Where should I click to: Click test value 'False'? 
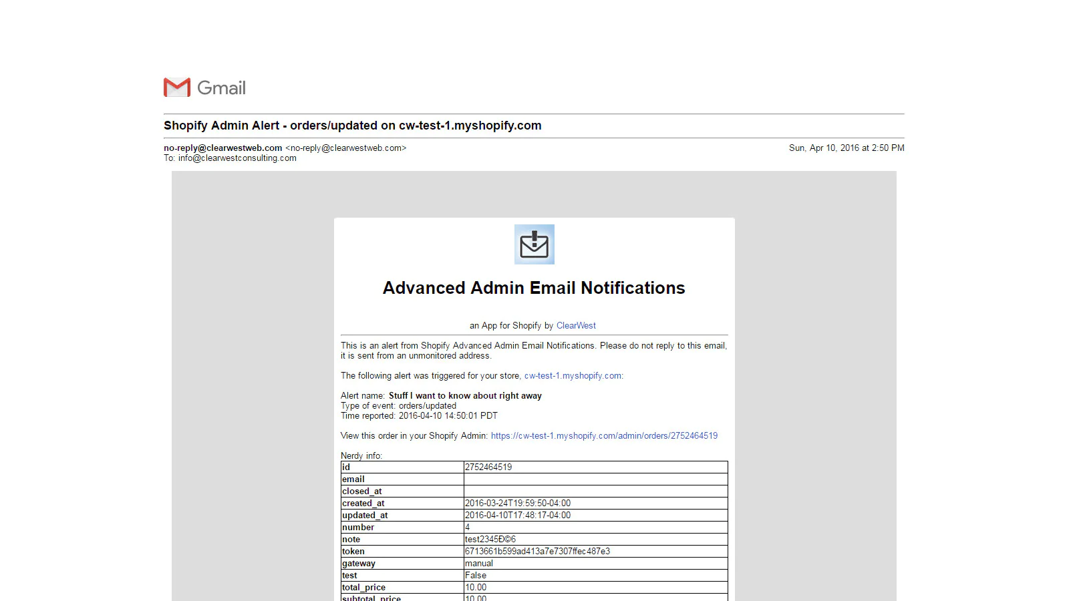click(x=476, y=576)
